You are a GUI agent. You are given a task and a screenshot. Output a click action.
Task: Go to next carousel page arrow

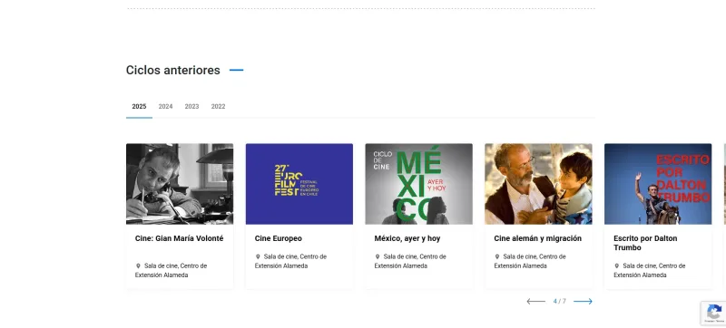[583, 301]
